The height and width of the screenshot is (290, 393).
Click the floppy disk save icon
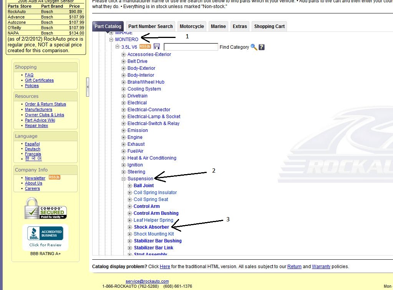point(157,46)
